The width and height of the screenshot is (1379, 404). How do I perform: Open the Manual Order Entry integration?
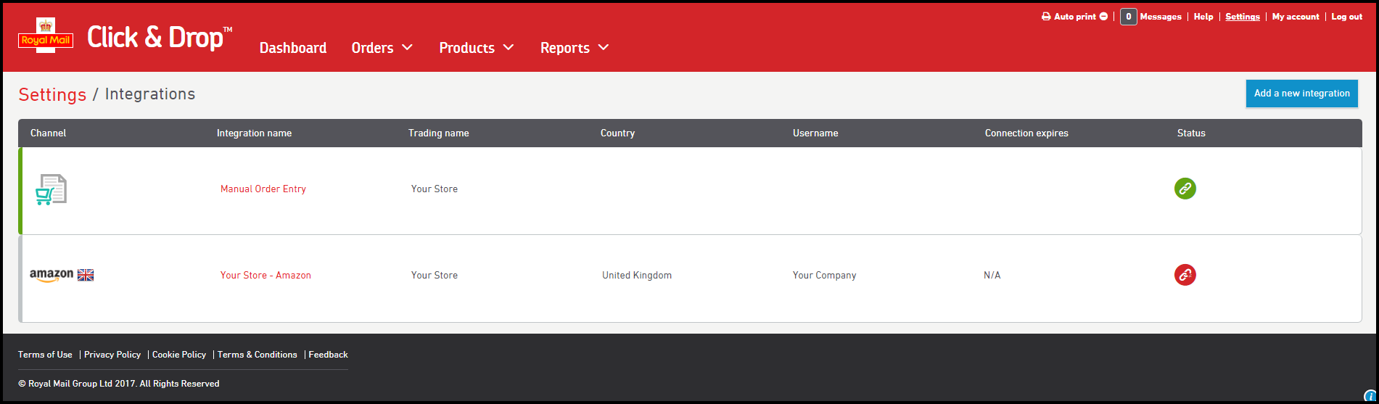[x=263, y=189]
